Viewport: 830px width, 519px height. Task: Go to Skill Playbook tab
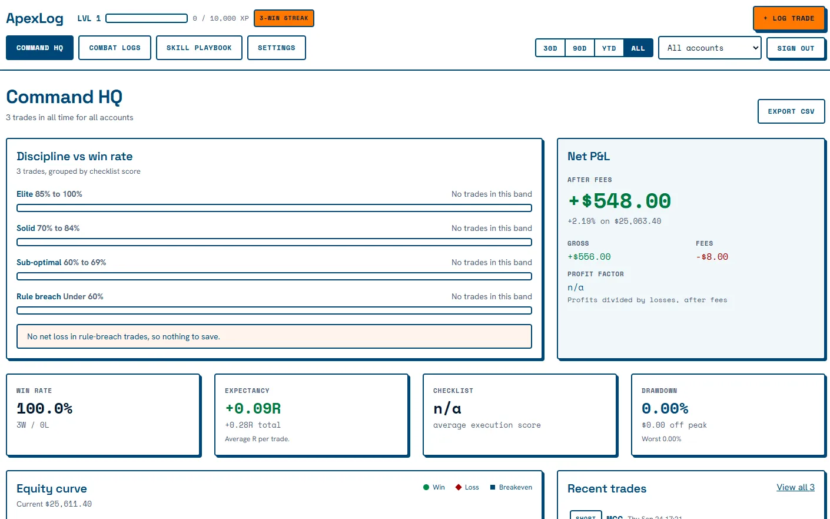[199, 48]
